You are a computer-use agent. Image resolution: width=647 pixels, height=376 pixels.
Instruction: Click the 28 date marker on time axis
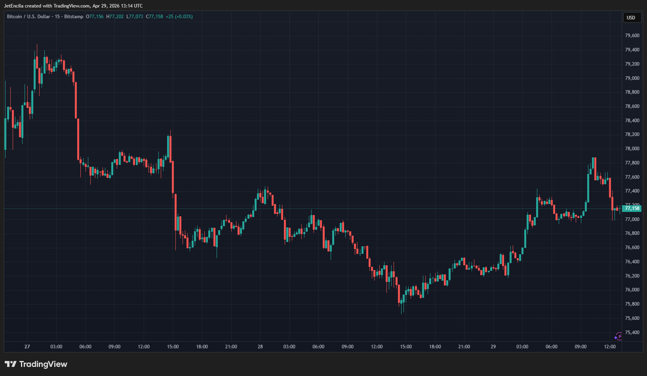[260, 347]
